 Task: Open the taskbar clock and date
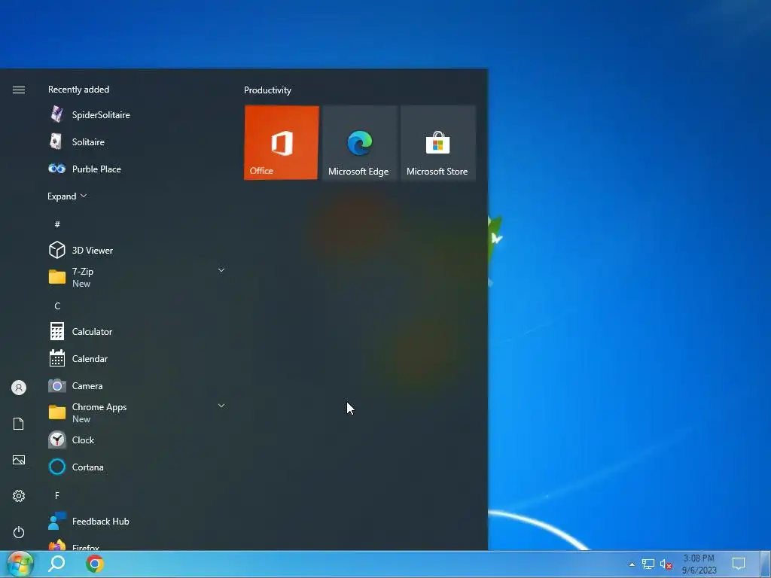pyautogui.click(x=699, y=564)
